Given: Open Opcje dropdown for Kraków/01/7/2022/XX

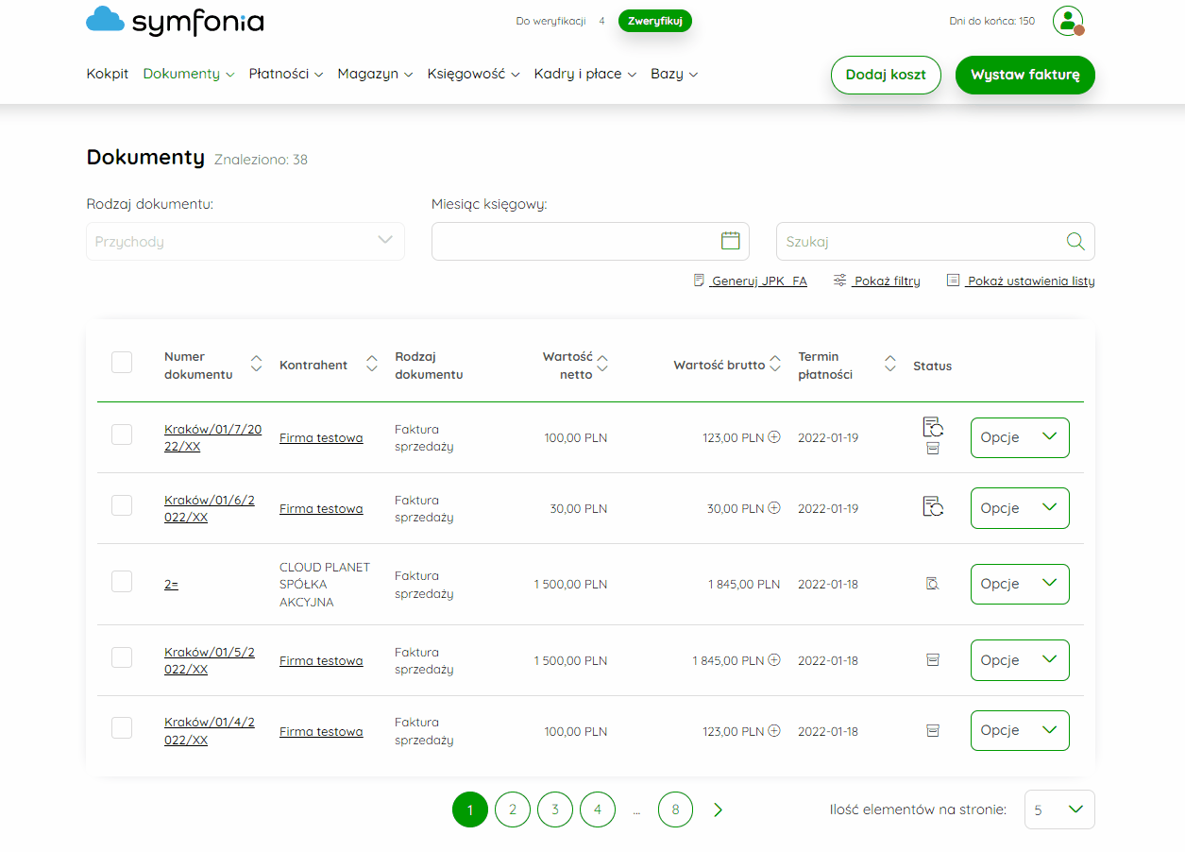Looking at the screenshot, I should pyautogui.click(x=1020, y=437).
